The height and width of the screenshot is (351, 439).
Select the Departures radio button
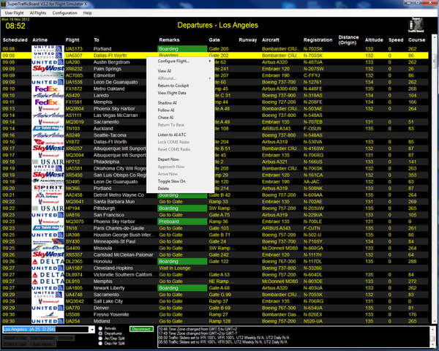(x=100, y=333)
